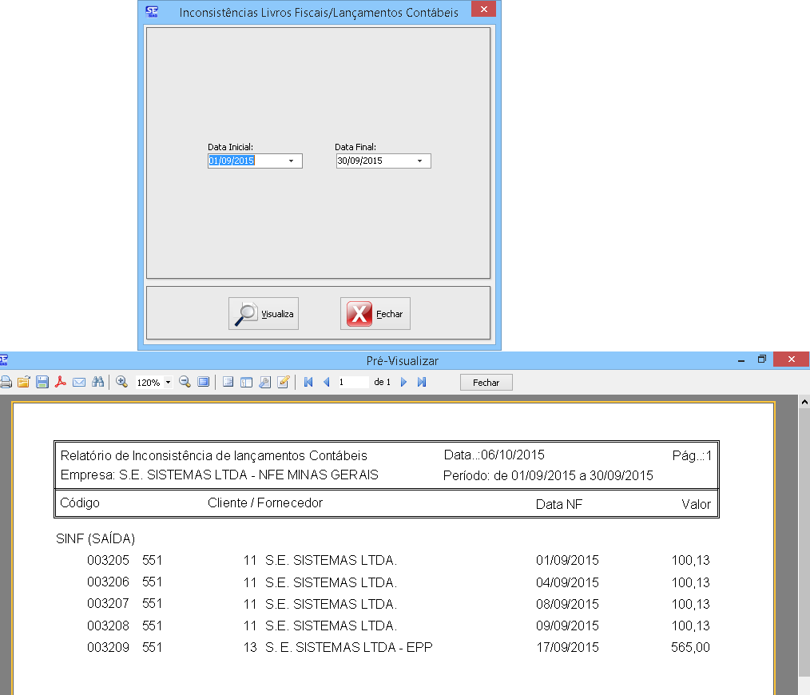This screenshot has width=810, height=695.
Task: Zoom out of the report preview
Action: pos(185,383)
